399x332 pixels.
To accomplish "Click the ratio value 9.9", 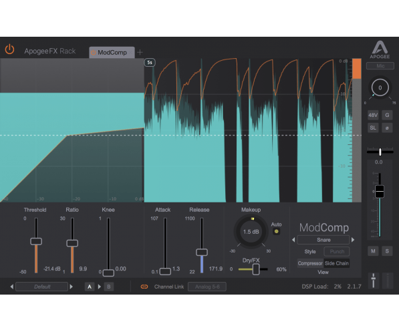I will tap(83, 269).
